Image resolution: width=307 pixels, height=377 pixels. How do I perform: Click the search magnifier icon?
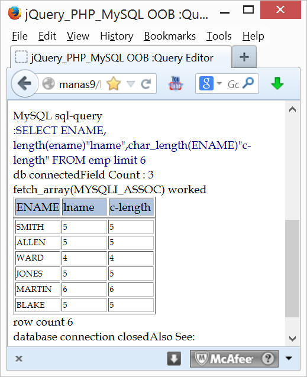point(248,83)
